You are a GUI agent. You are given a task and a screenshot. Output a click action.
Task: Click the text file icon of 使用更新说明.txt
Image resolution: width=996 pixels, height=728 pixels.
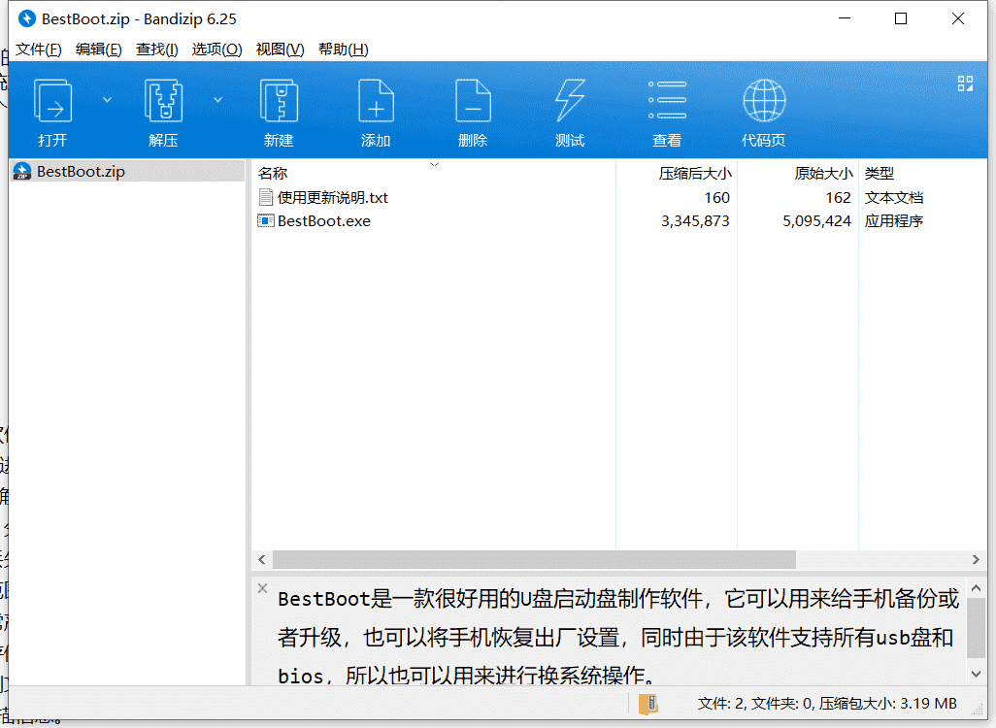tap(266, 198)
